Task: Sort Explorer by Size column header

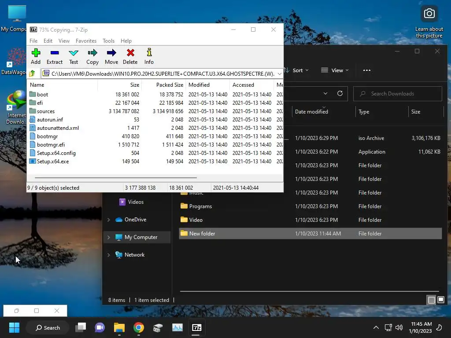Action: 425,111
